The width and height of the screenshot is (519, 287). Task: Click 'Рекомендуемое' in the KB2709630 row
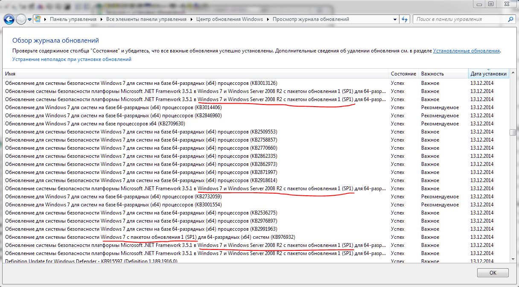click(x=440, y=124)
